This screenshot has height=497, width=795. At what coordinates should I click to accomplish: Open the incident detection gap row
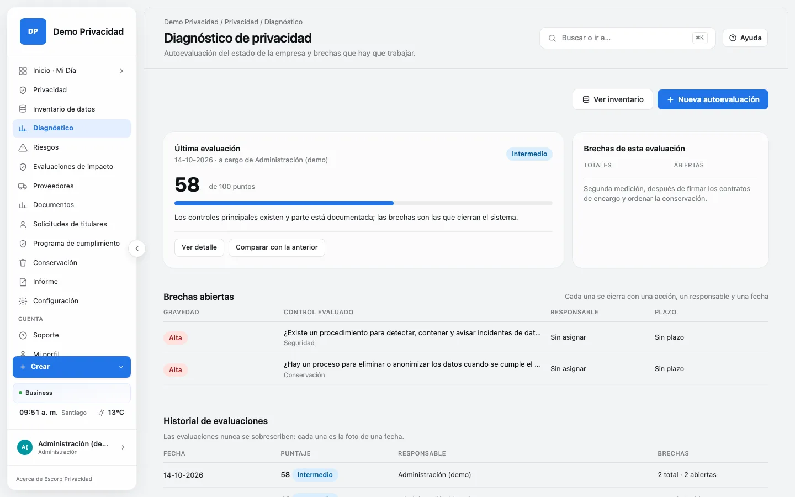coord(466,337)
